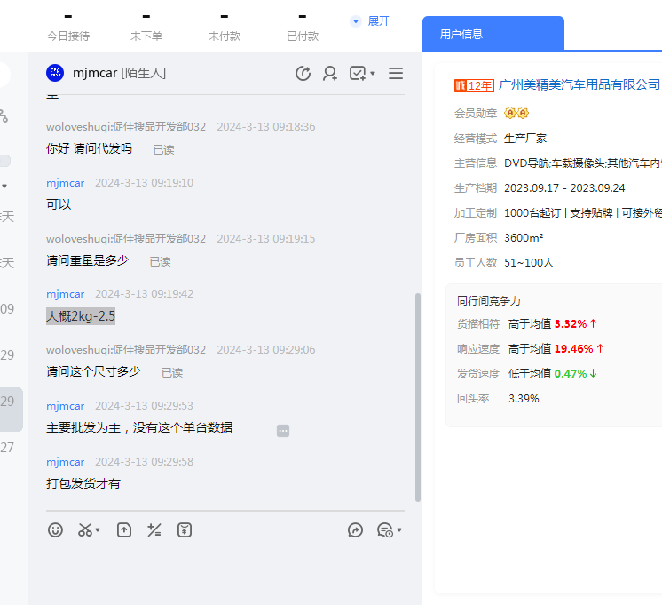Viewport: 662px width, 605px height.
Task: Click the mjmcar avatar icon
Action: click(55, 73)
